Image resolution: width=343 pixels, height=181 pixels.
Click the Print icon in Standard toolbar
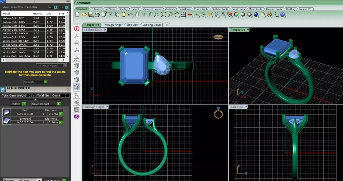[x=97, y=14]
